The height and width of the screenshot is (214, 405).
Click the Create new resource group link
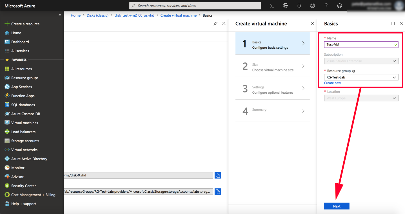click(x=332, y=83)
